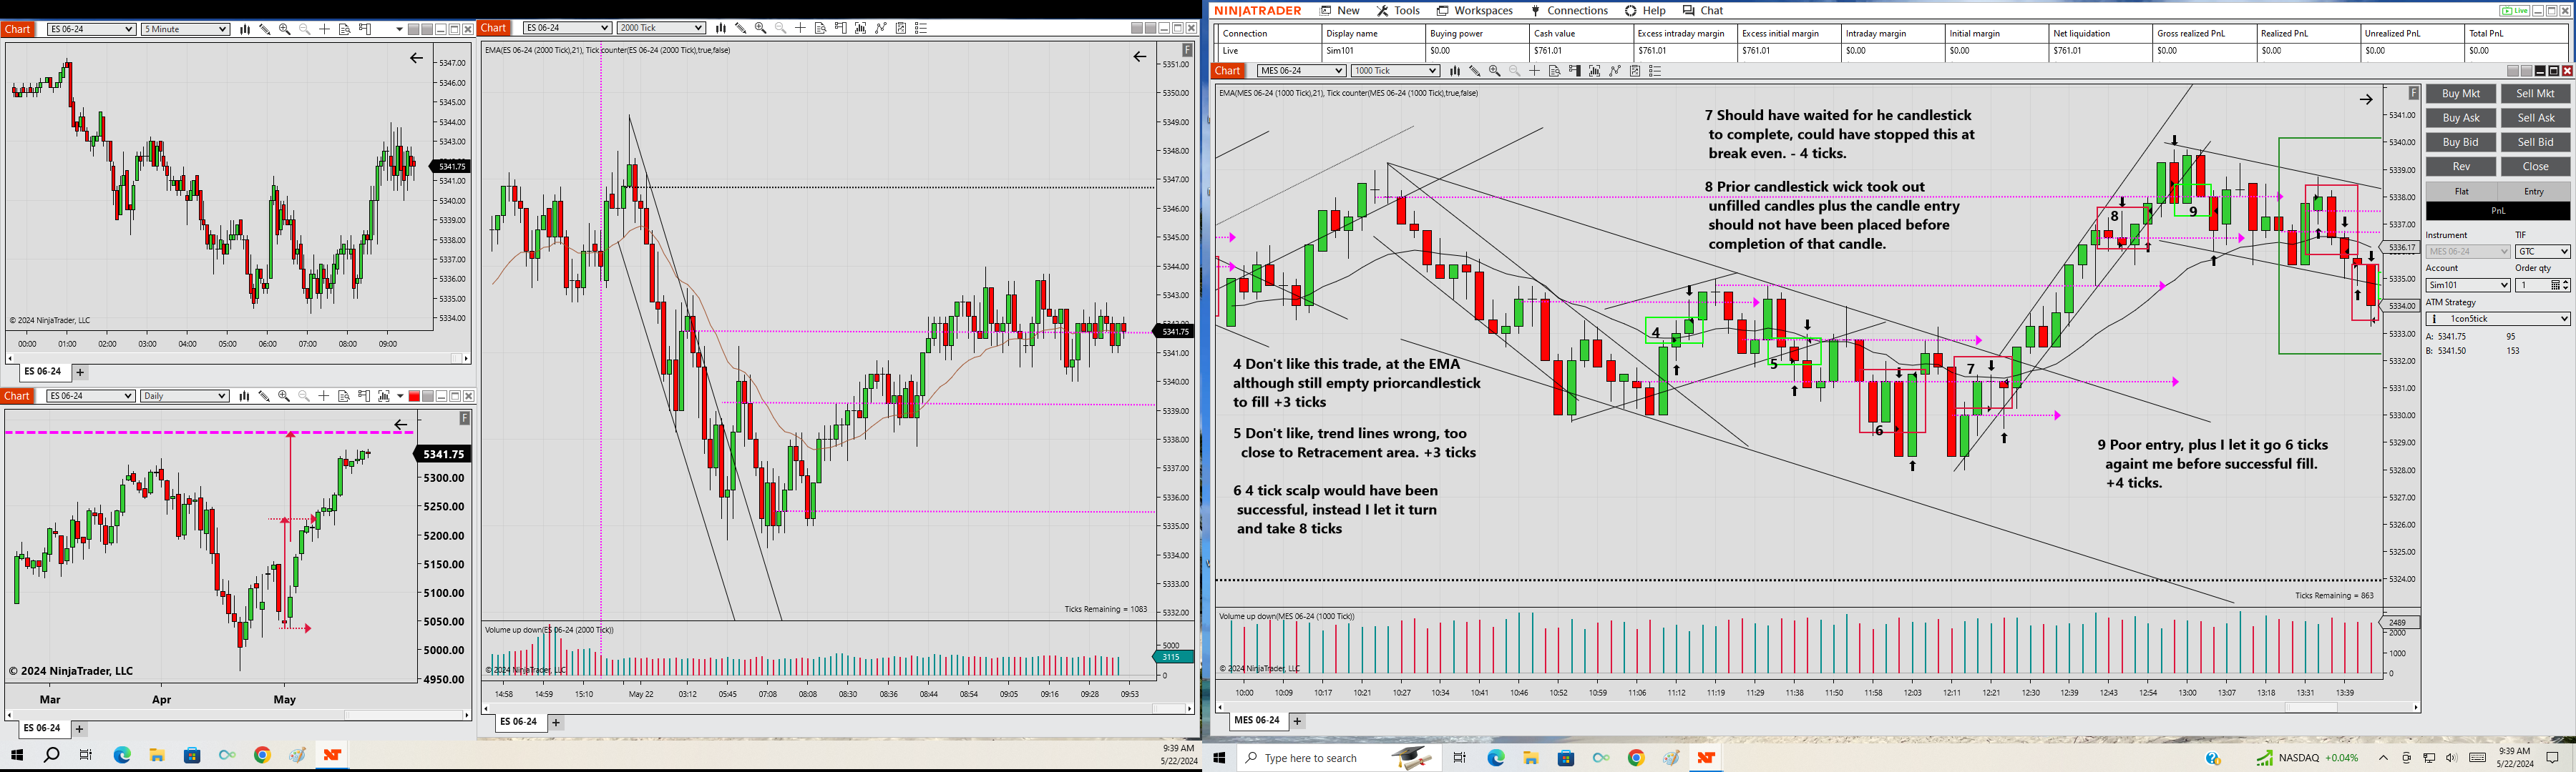Open the notification center icon in the tray

[2553, 758]
